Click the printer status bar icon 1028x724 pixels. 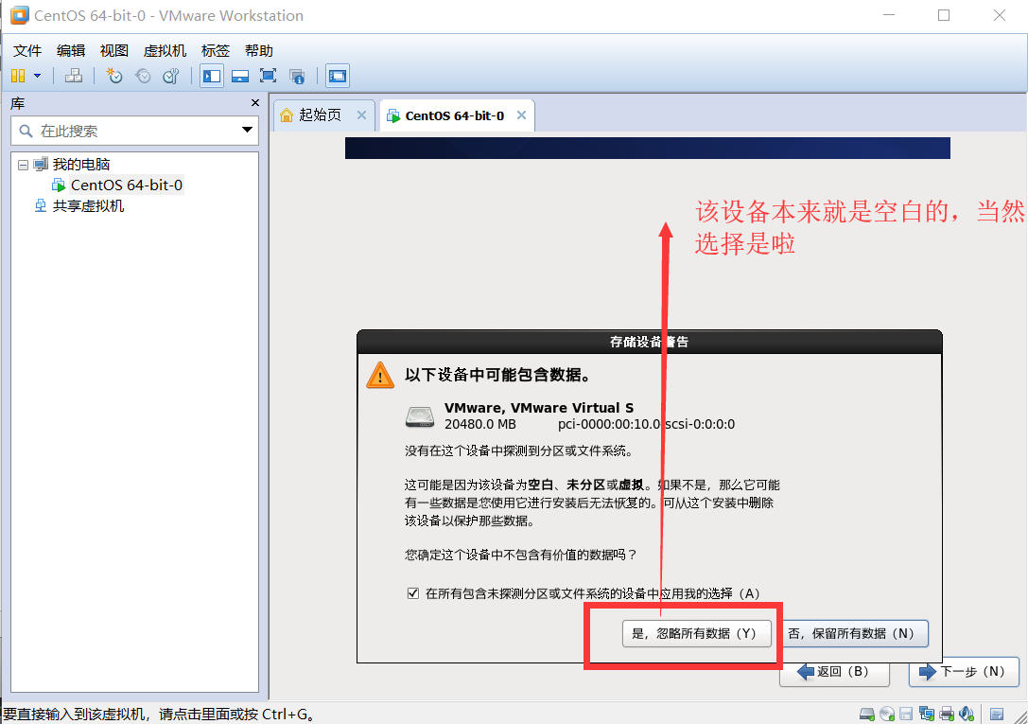[946, 715]
